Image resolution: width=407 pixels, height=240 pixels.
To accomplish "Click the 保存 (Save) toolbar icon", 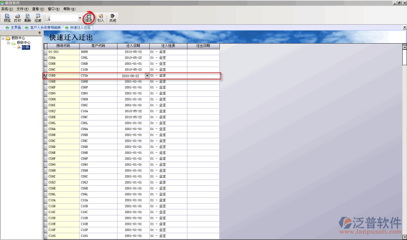I will 89,18.
